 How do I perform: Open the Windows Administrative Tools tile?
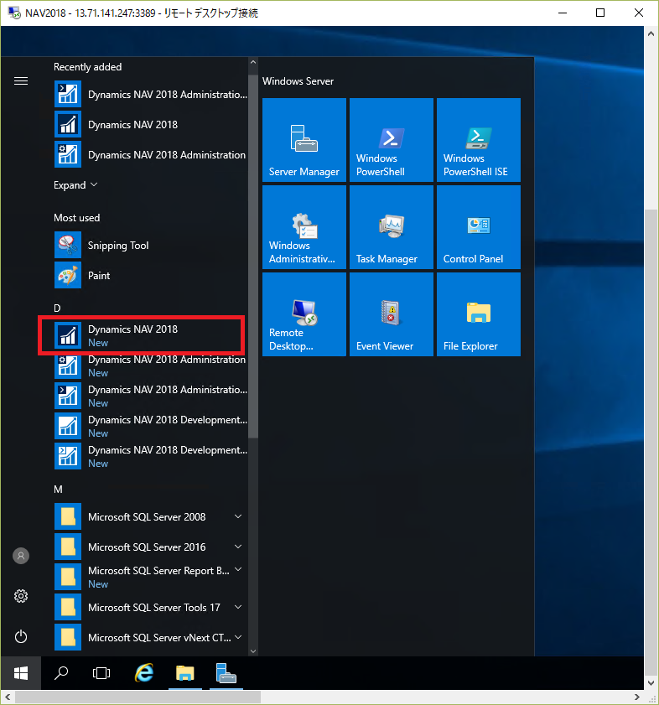click(x=304, y=227)
